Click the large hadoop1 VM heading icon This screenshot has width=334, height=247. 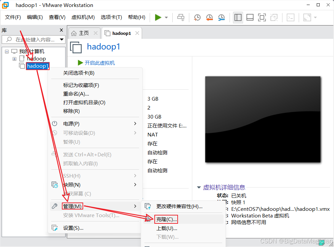click(x=76, y=47)
